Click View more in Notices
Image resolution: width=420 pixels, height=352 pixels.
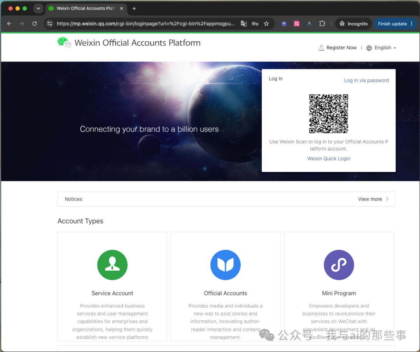[370, 199]
